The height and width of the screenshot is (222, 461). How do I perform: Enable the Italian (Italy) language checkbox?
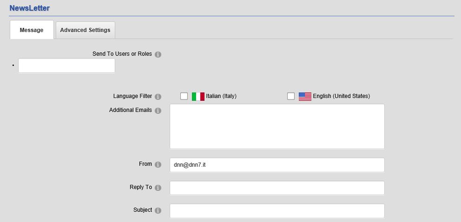point(184,96)
